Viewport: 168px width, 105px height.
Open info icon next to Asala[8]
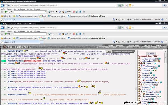coord(151,73)
